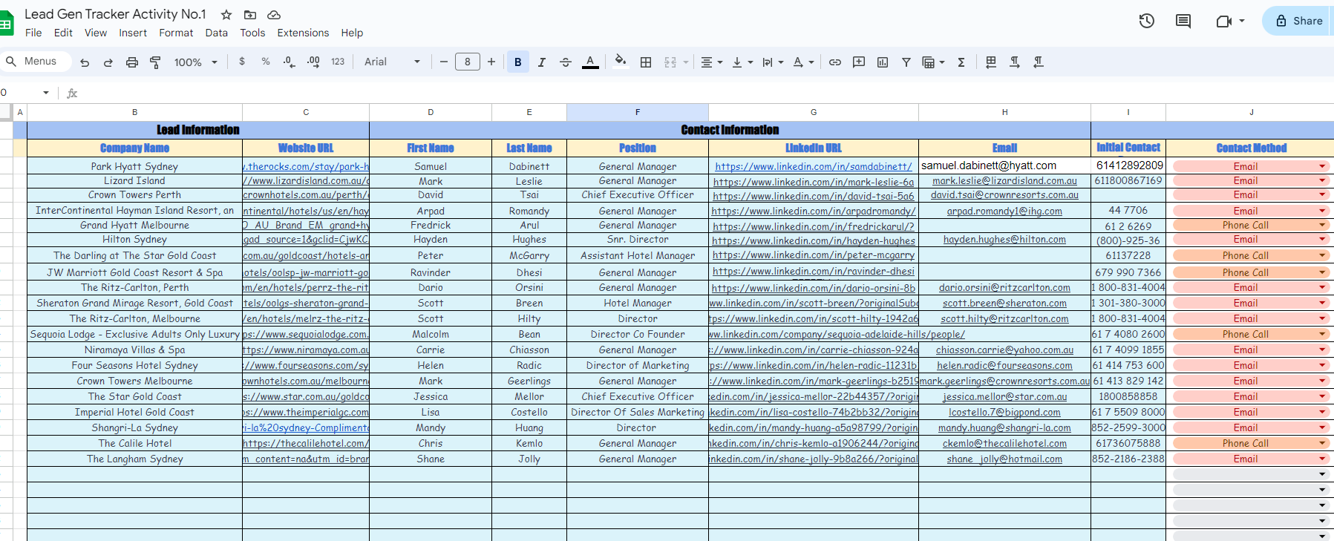The height and width of the screenshot is (541, 1334).
Task: Open the cell borders tool
Action: point(646,62)
